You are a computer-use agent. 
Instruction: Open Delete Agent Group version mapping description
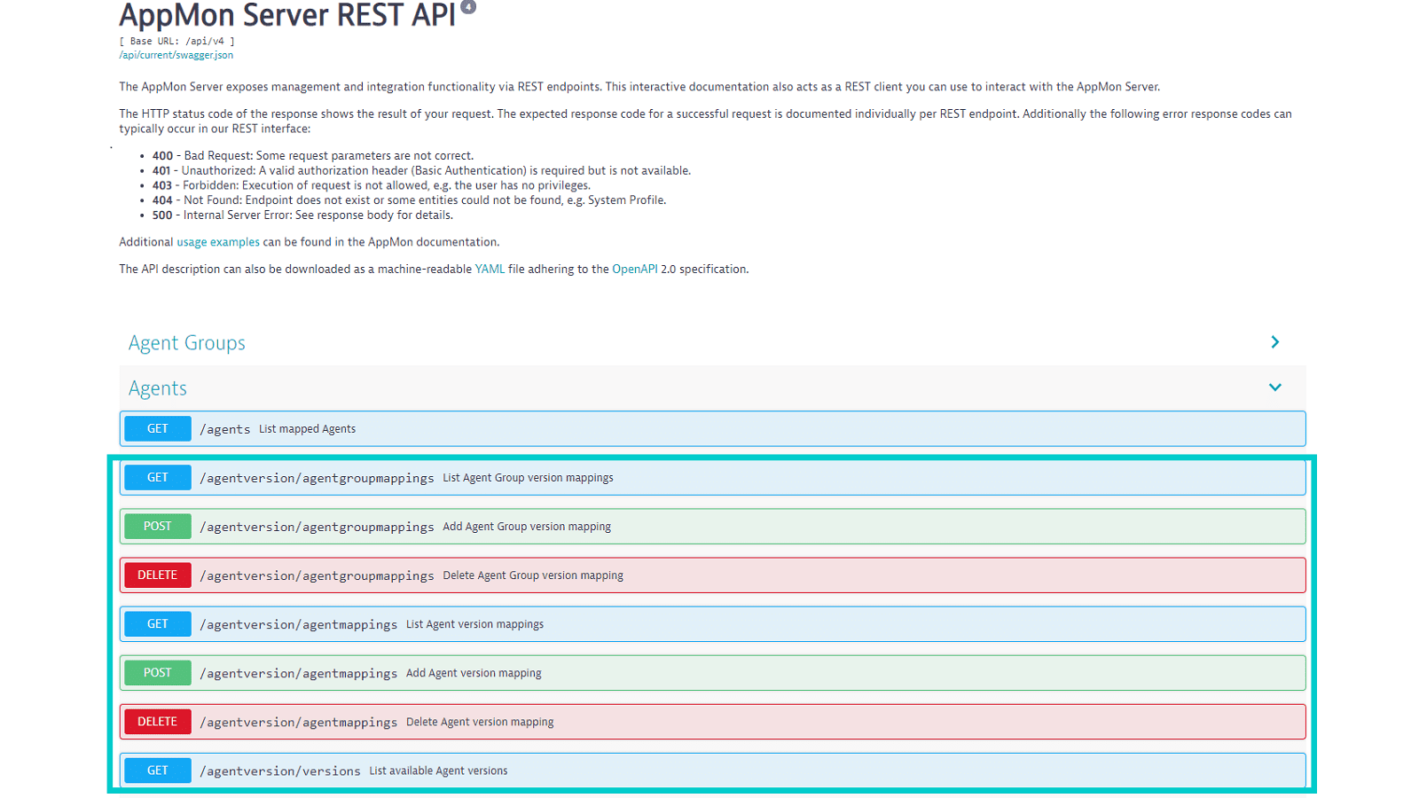(x=533, y=575)
